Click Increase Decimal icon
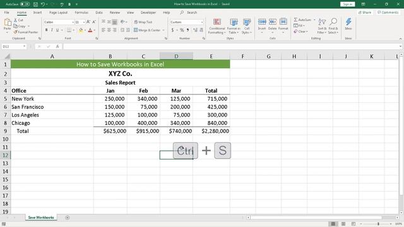The image size is (404, 227). point(195,30)
